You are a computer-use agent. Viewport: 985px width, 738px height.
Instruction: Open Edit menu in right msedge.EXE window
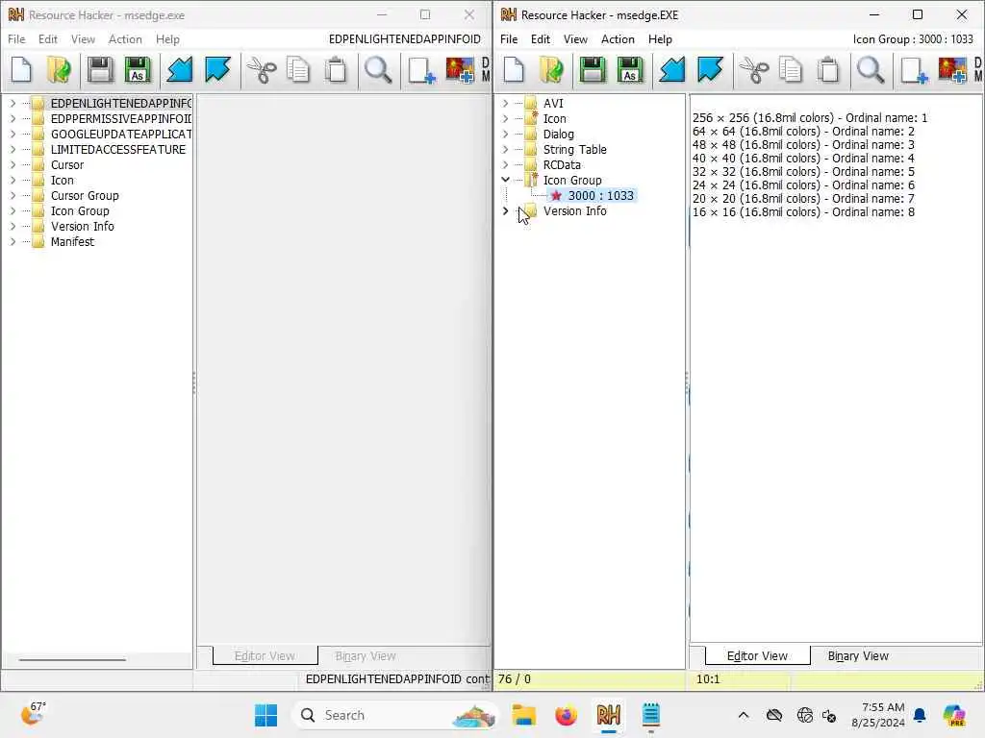[x=541, y=38]
